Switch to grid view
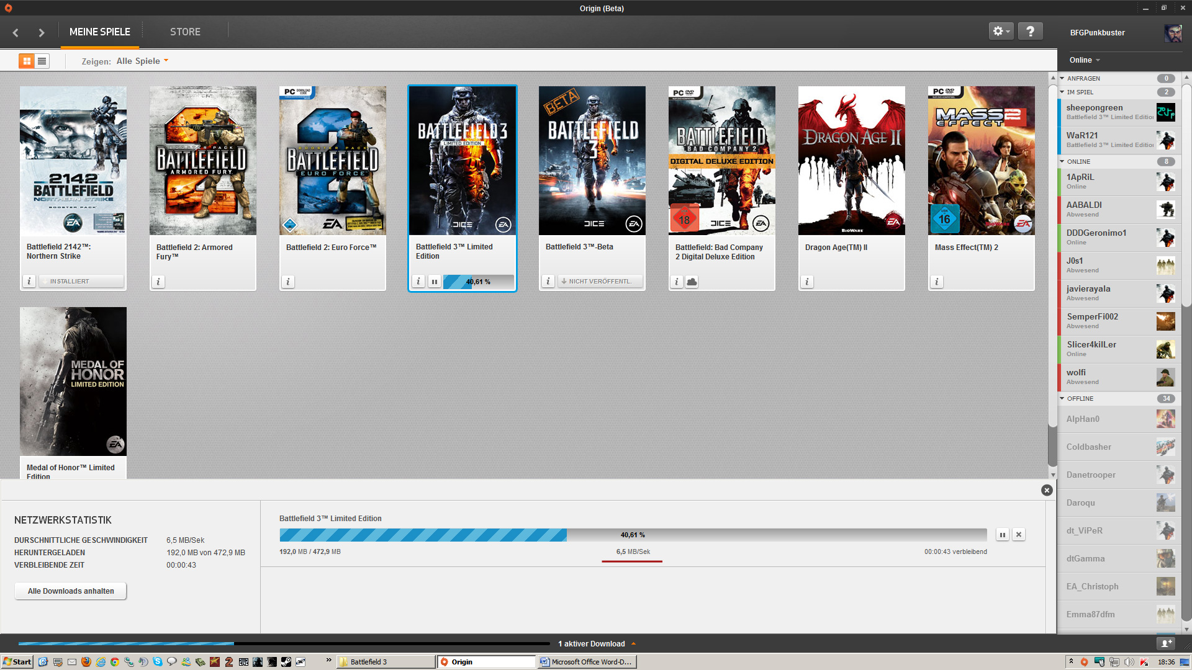Viewport: 1192px width, 670px height. pyautogui.click(x=26, y=61)
